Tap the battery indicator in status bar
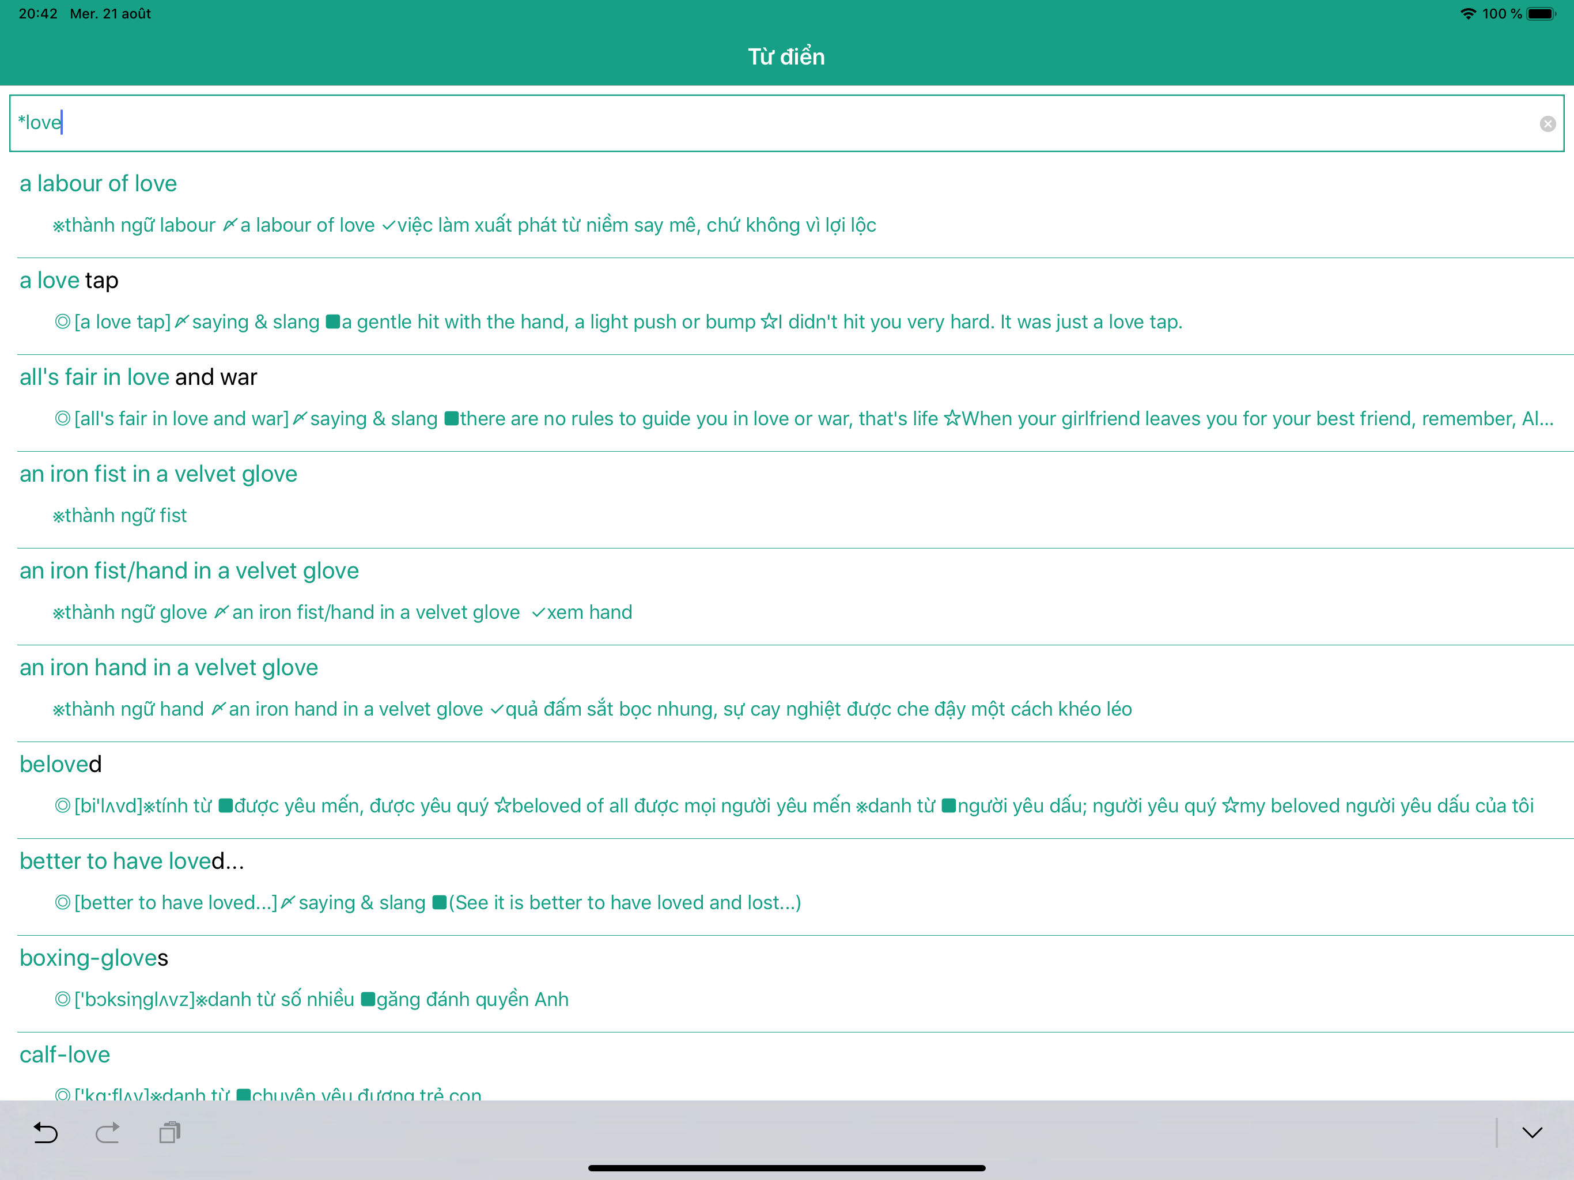 coord(1542,13)
